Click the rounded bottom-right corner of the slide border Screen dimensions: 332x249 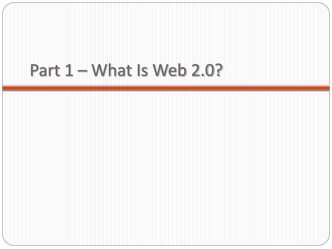326,242
